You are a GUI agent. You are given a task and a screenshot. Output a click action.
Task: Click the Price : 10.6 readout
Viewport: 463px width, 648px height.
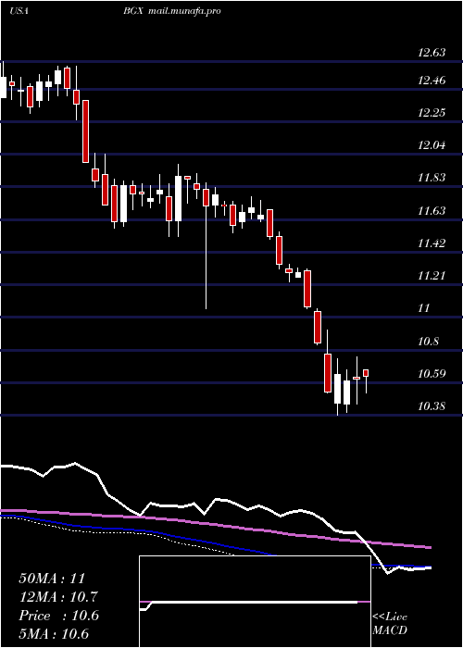59,616
